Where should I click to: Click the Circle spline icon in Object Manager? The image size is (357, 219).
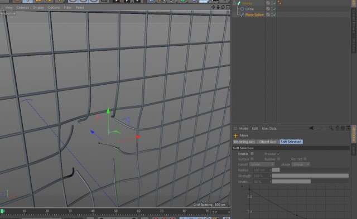(x=242, y=9)
